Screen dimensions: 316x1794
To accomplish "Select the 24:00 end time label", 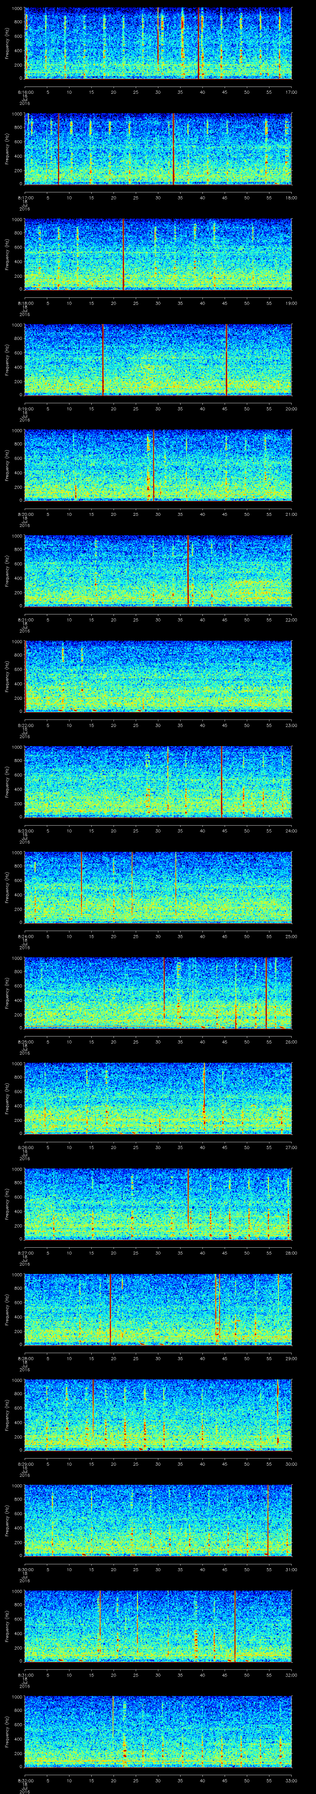I will point(291,830).
